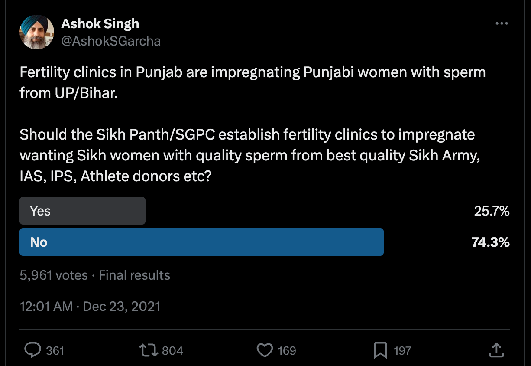Bookmark the post with the bookmark icon
The image size is (531, 366).
coord(380,350)
